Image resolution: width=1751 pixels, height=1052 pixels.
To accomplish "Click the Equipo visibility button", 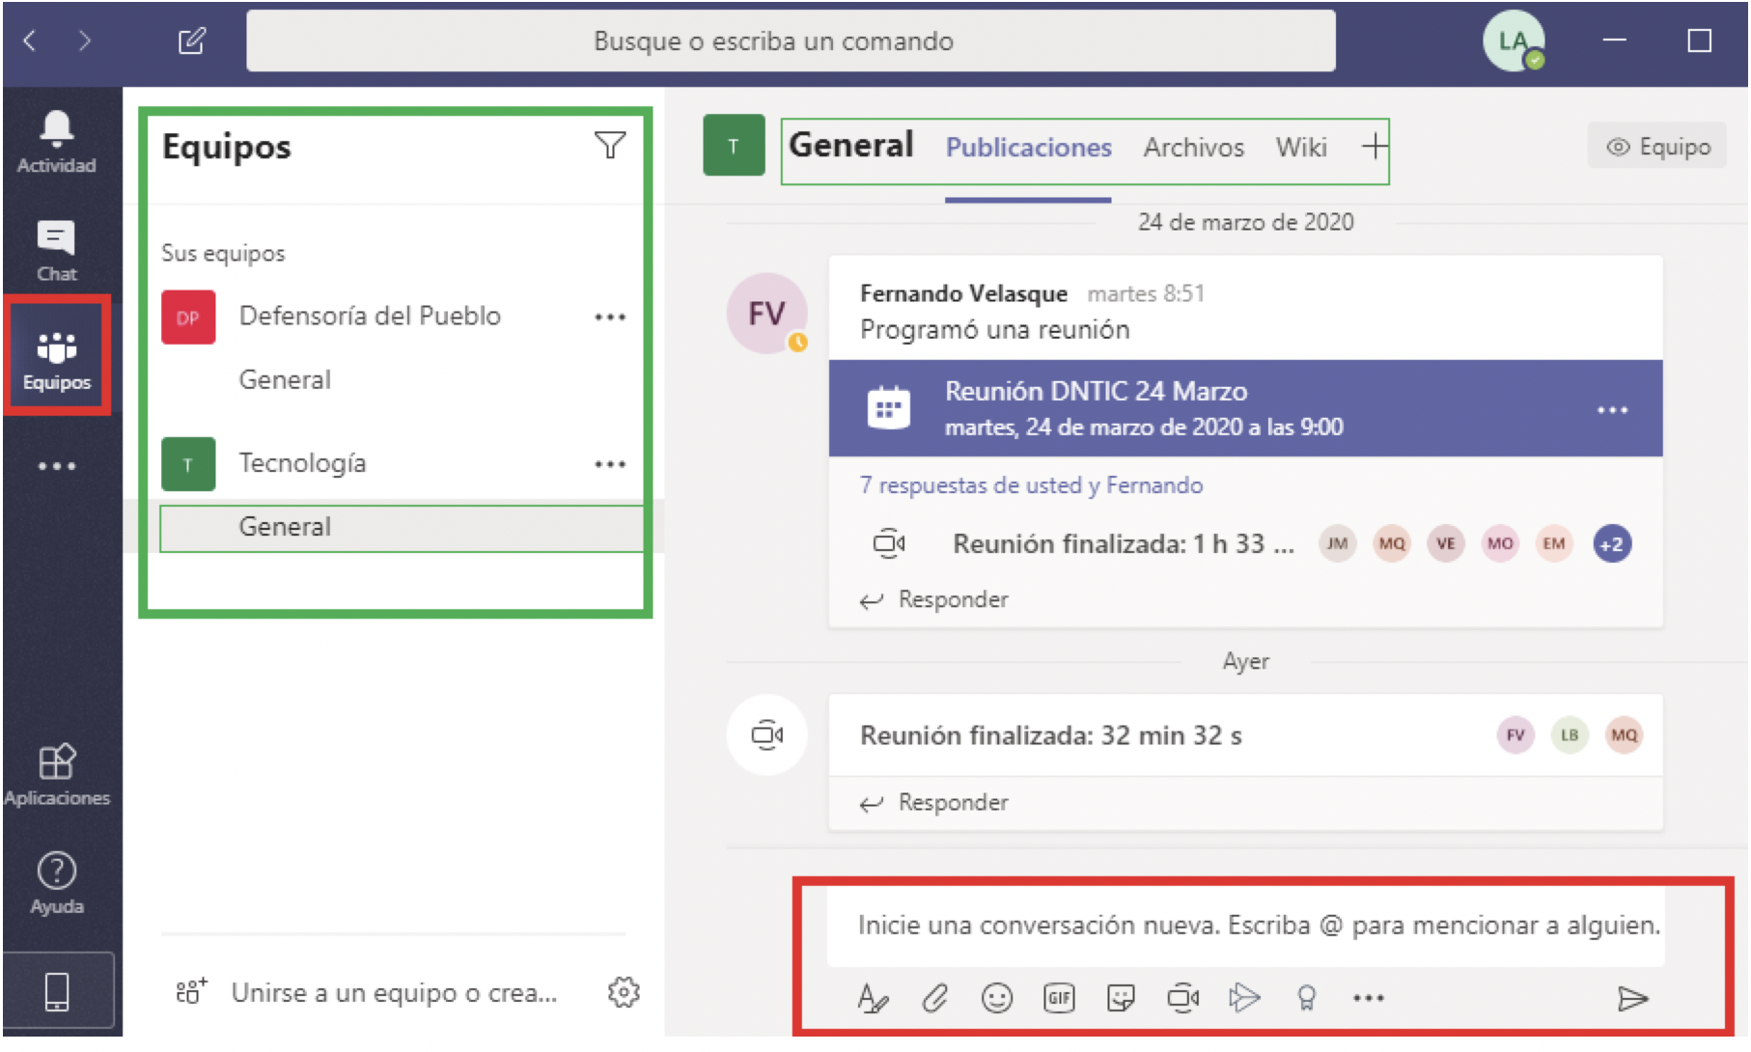I will [x=1656, y=147].
